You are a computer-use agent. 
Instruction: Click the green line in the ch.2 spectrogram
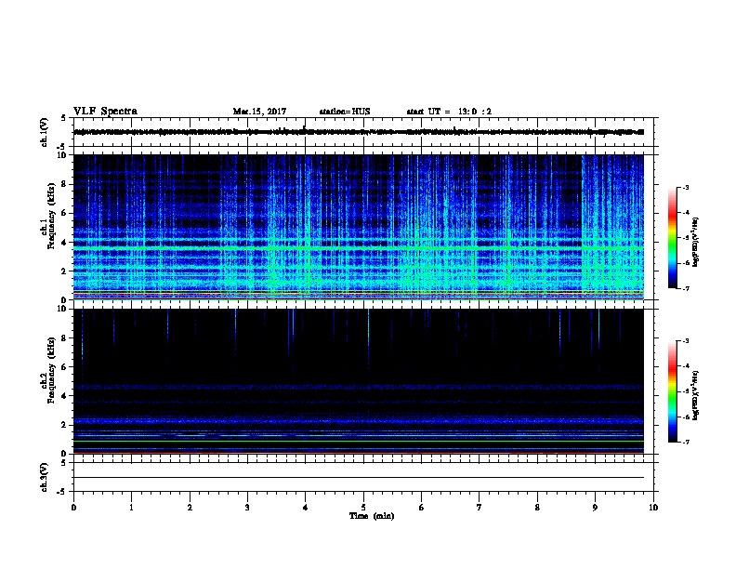[x=359, y=441]
